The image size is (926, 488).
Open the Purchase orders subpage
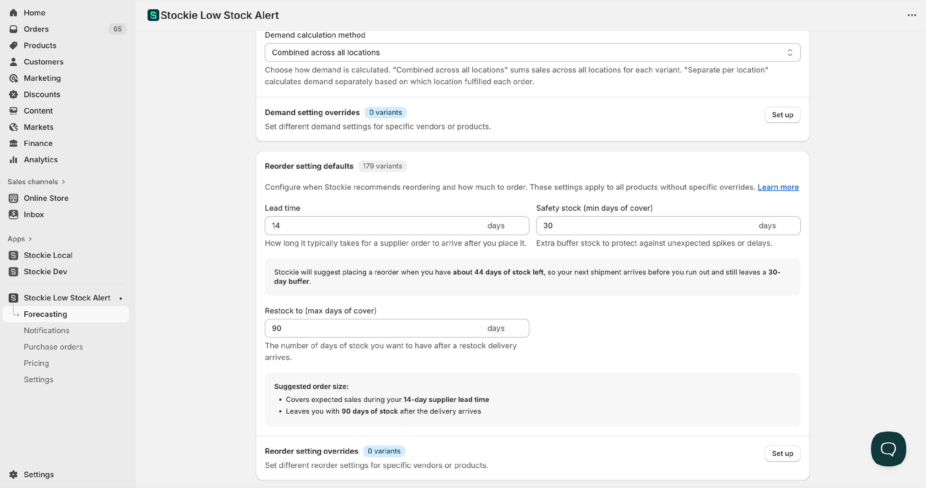53,347
